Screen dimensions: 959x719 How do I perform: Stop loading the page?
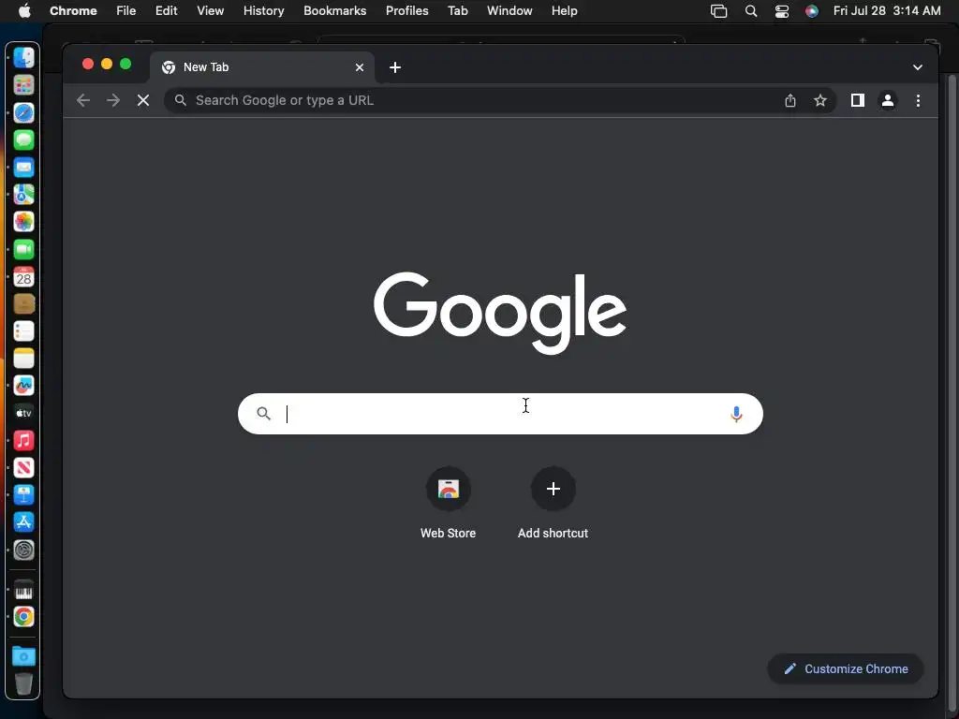coord(143,100)
